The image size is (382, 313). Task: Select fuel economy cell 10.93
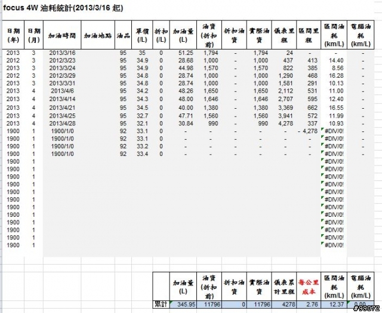(336, 123)
